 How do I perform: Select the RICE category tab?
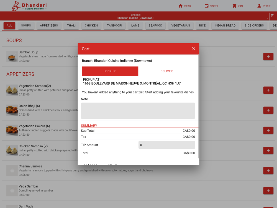[202, 26]
